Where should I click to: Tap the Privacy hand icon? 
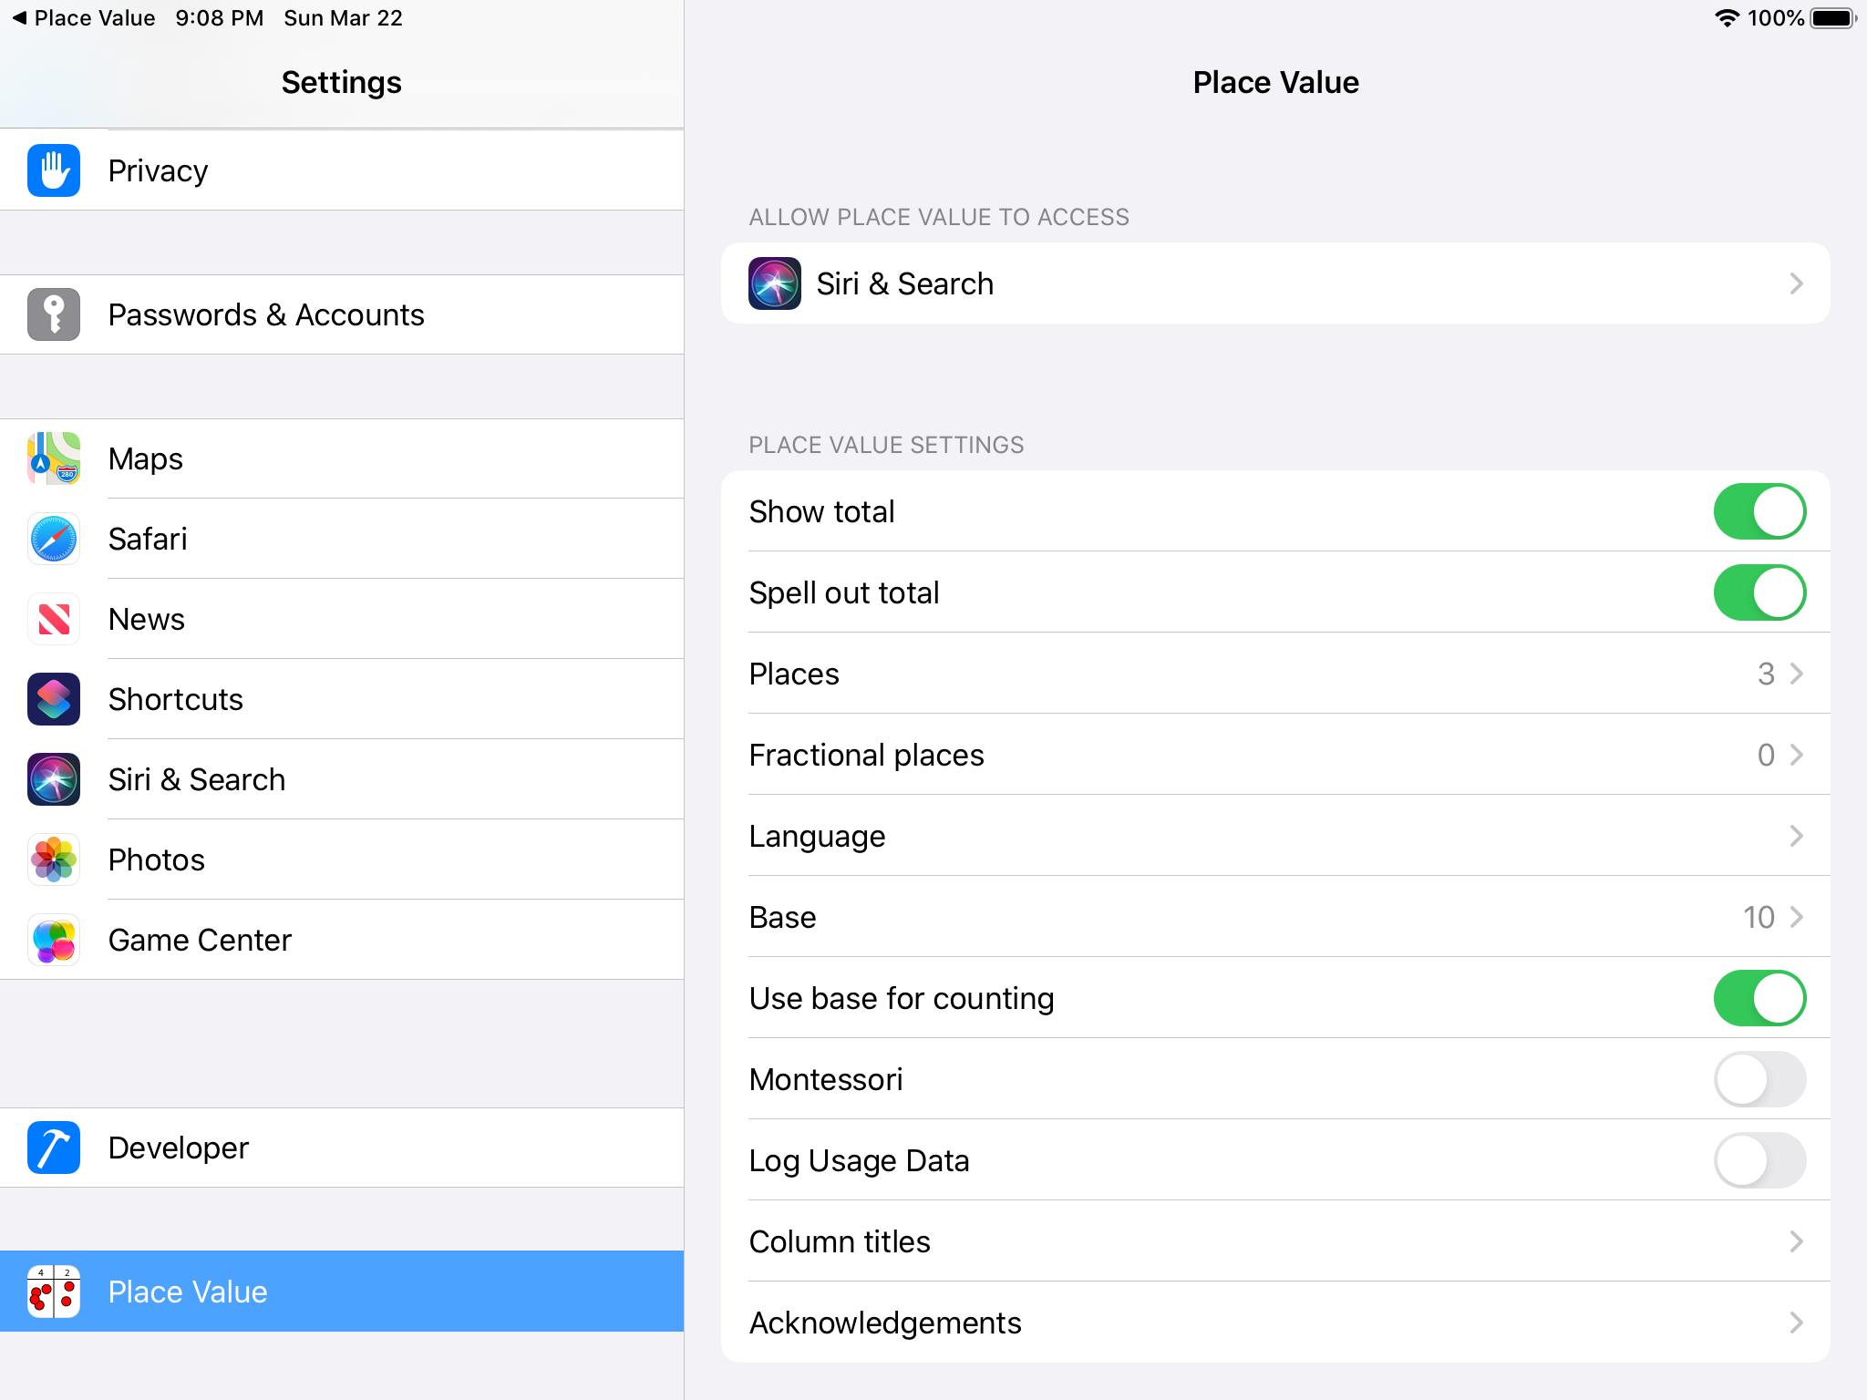coord(54,170)
